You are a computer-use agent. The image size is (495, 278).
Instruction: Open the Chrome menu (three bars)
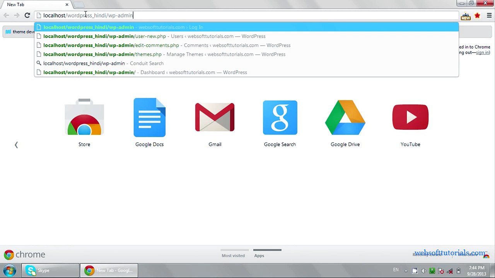[x=489, y=15]
